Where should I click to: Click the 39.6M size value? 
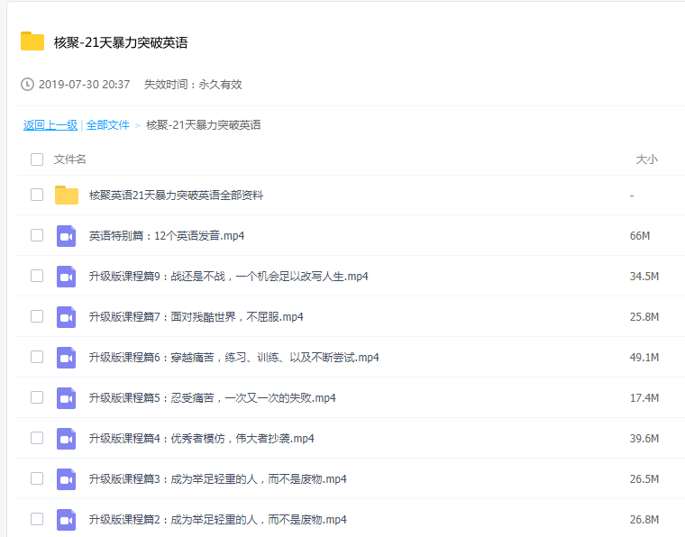pyautogui.click(x=644, y=439)
